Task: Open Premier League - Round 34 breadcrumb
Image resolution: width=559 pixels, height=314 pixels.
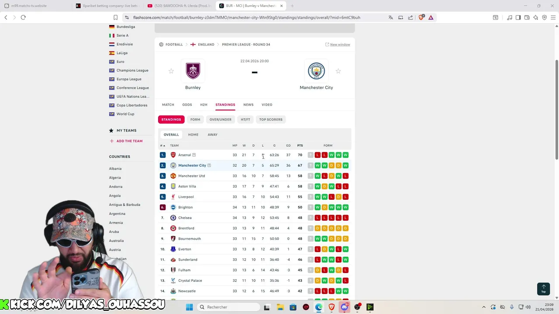Action: pyautogui.click(x=246, y=44)
